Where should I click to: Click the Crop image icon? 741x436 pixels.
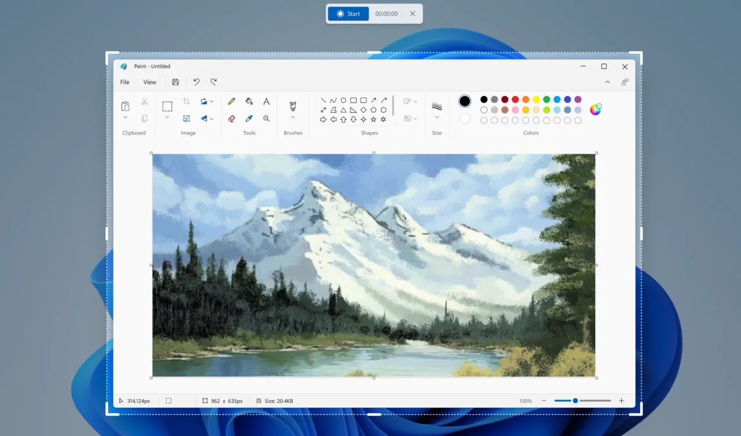coord(186,101)
